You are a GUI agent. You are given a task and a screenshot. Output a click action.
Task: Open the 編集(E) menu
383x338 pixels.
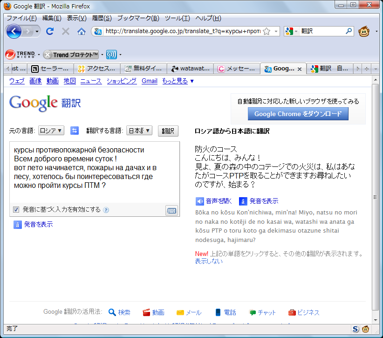52,18
